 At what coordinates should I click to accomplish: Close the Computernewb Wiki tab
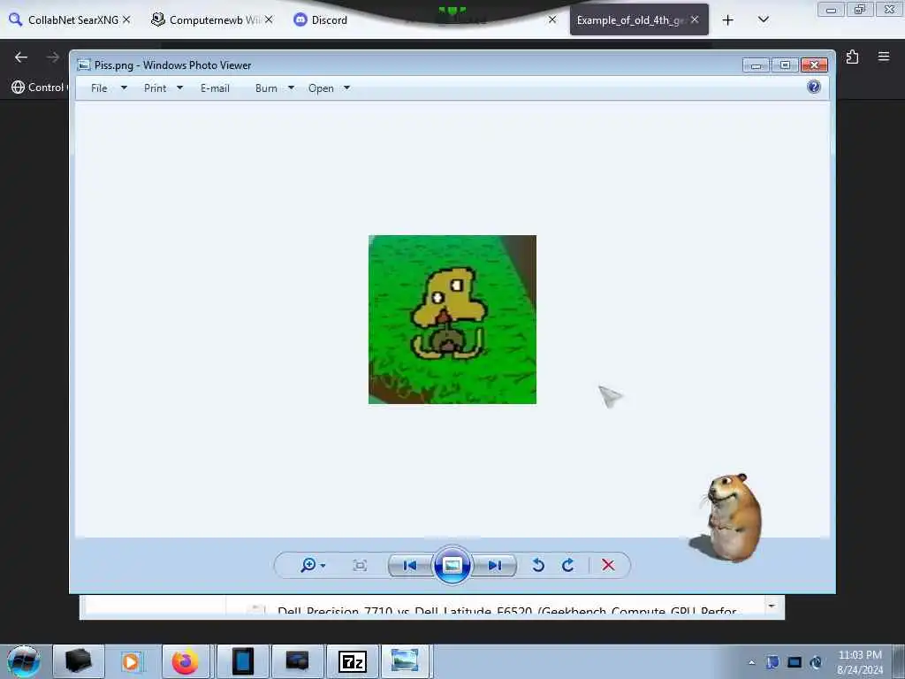pyautogui.click(x=269, y=19)
